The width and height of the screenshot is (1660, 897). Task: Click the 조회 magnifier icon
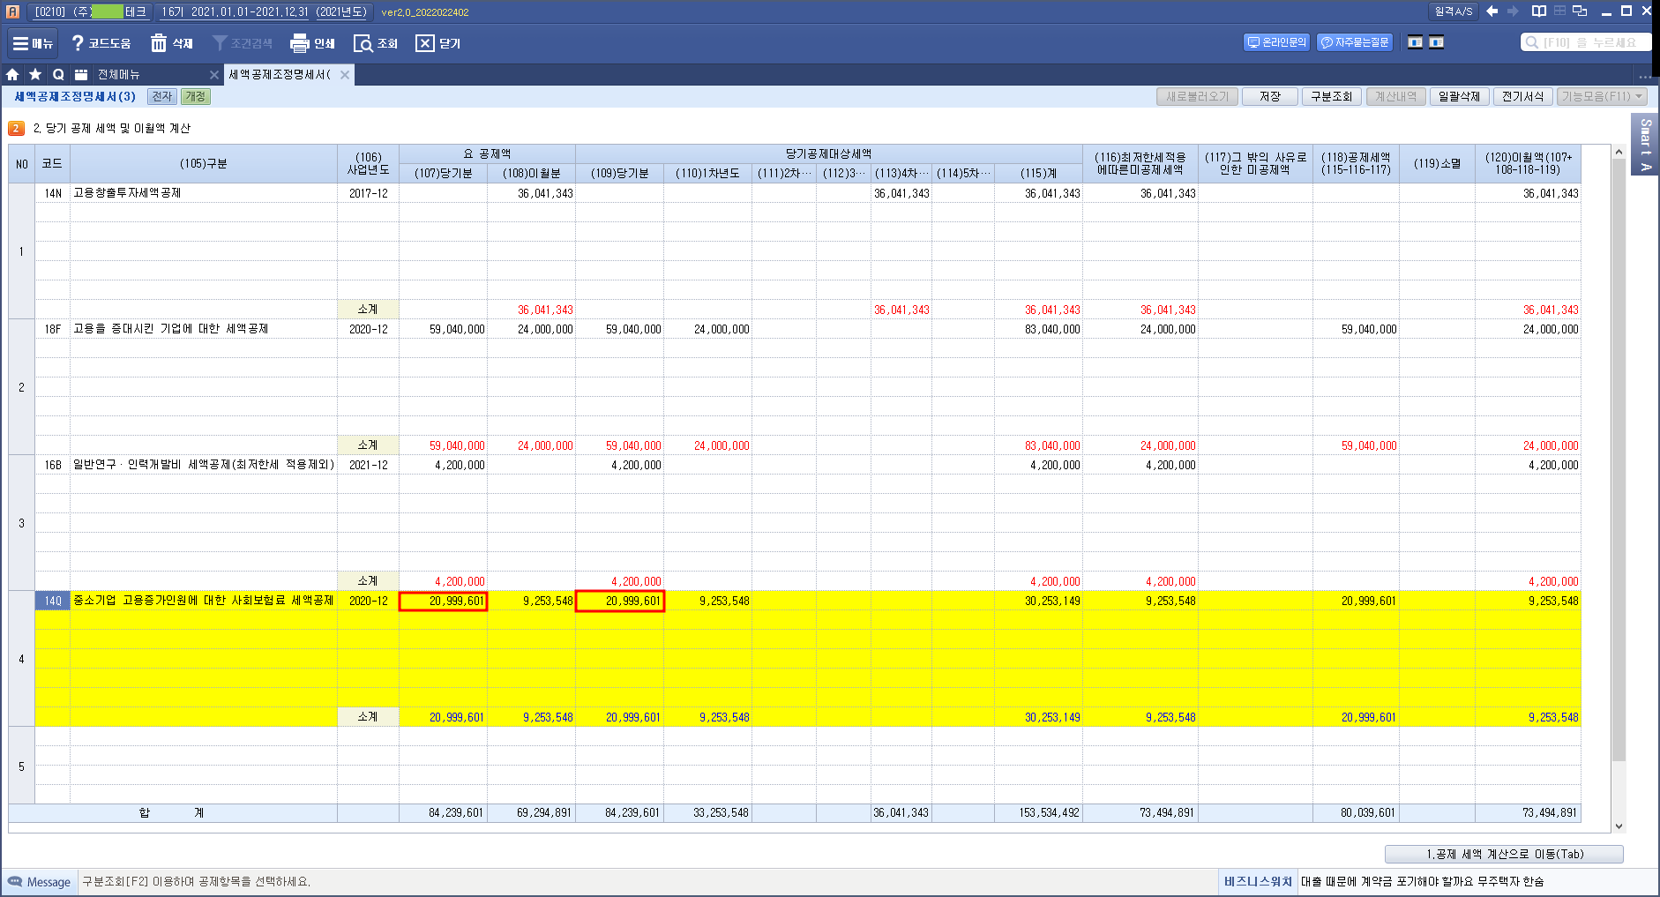point(363,43)
